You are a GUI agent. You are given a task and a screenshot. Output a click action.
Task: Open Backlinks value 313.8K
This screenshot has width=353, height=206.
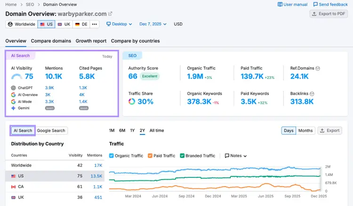(x=302, y=102)
